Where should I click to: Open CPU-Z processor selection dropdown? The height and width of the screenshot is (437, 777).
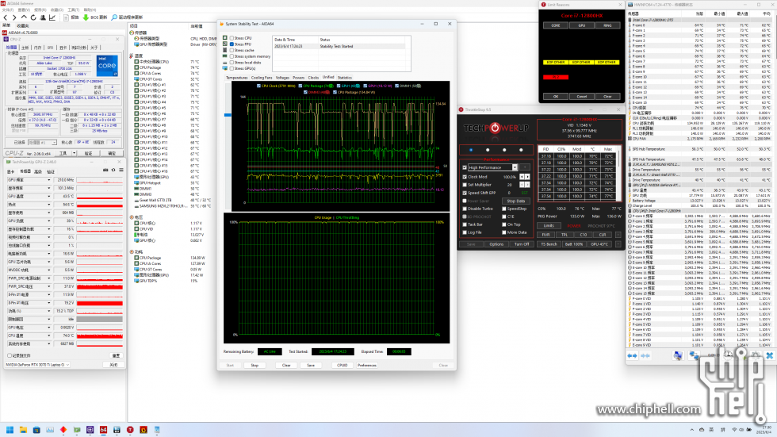(54, 142)
